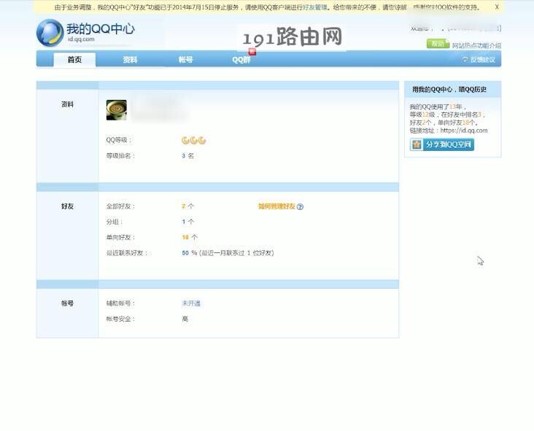Screen dimensions: 534x431
Task: Click the 资料 section label beside the avatar
Action: click(x=67, y=104)
